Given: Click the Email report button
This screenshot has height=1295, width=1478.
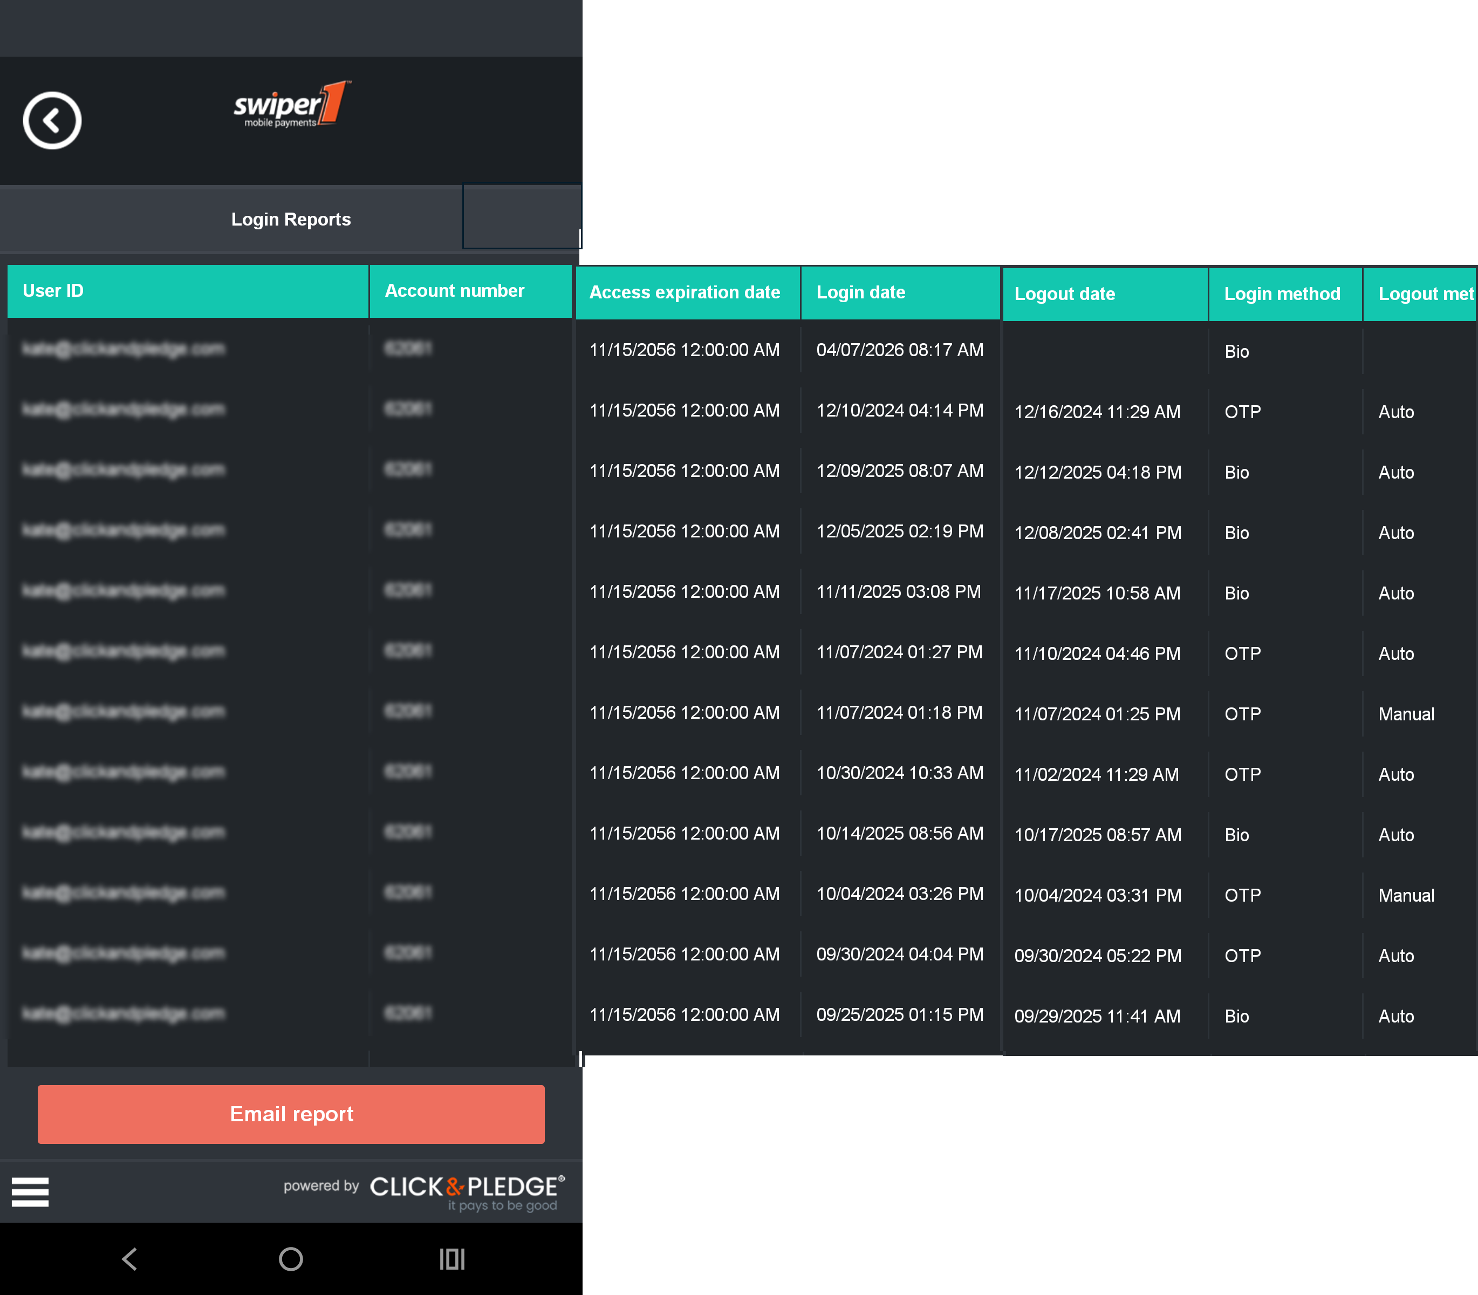Looking at the screenshot, I should (291, 1114).
